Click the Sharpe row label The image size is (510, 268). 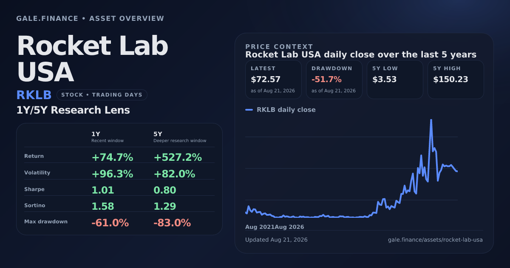tap(34, 189)
